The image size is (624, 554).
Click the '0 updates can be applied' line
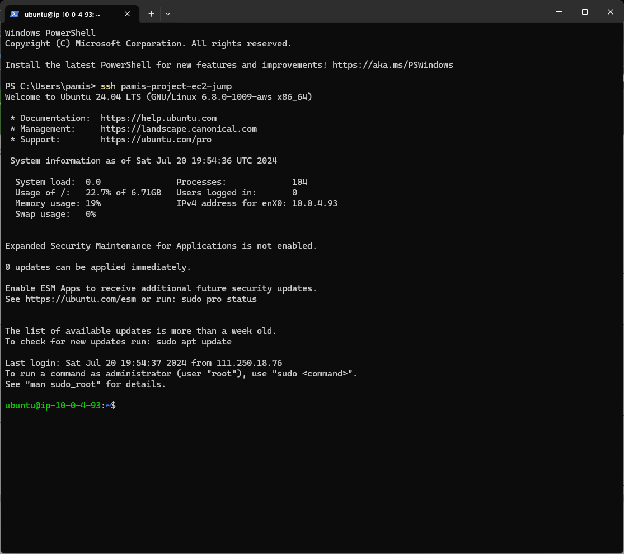click(x=98, y=267)
